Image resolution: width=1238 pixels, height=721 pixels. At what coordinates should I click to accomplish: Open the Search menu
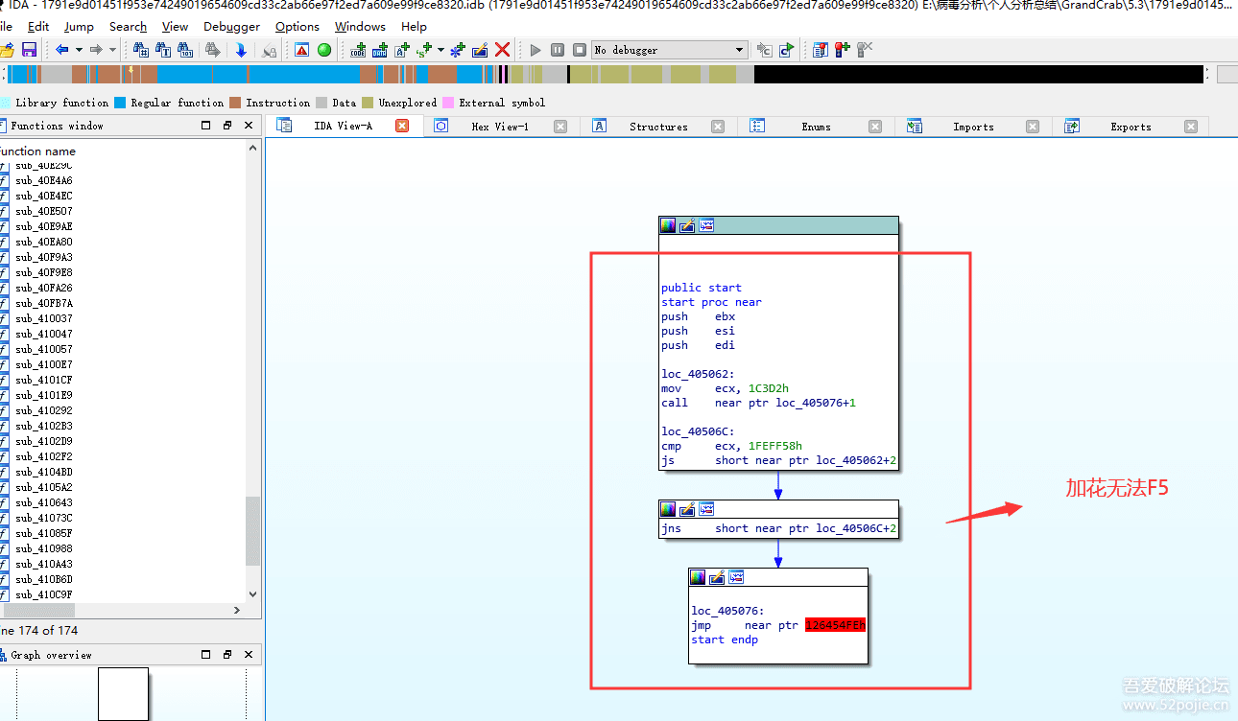click(128, 26)
